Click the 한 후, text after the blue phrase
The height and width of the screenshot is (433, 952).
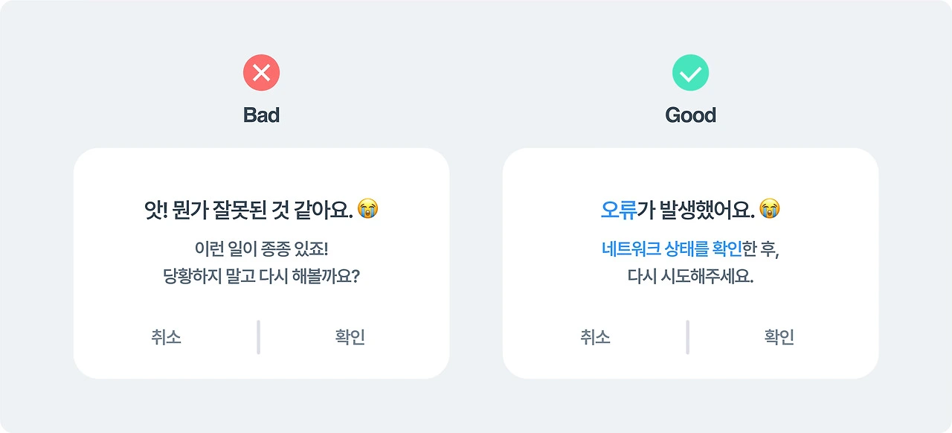760,249
